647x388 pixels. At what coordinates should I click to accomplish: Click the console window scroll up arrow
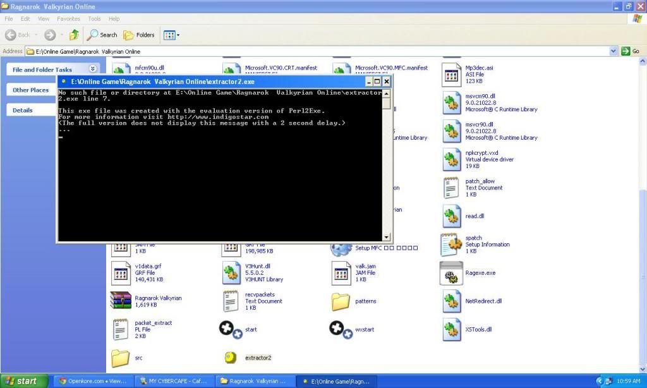[x=386, y=94]
